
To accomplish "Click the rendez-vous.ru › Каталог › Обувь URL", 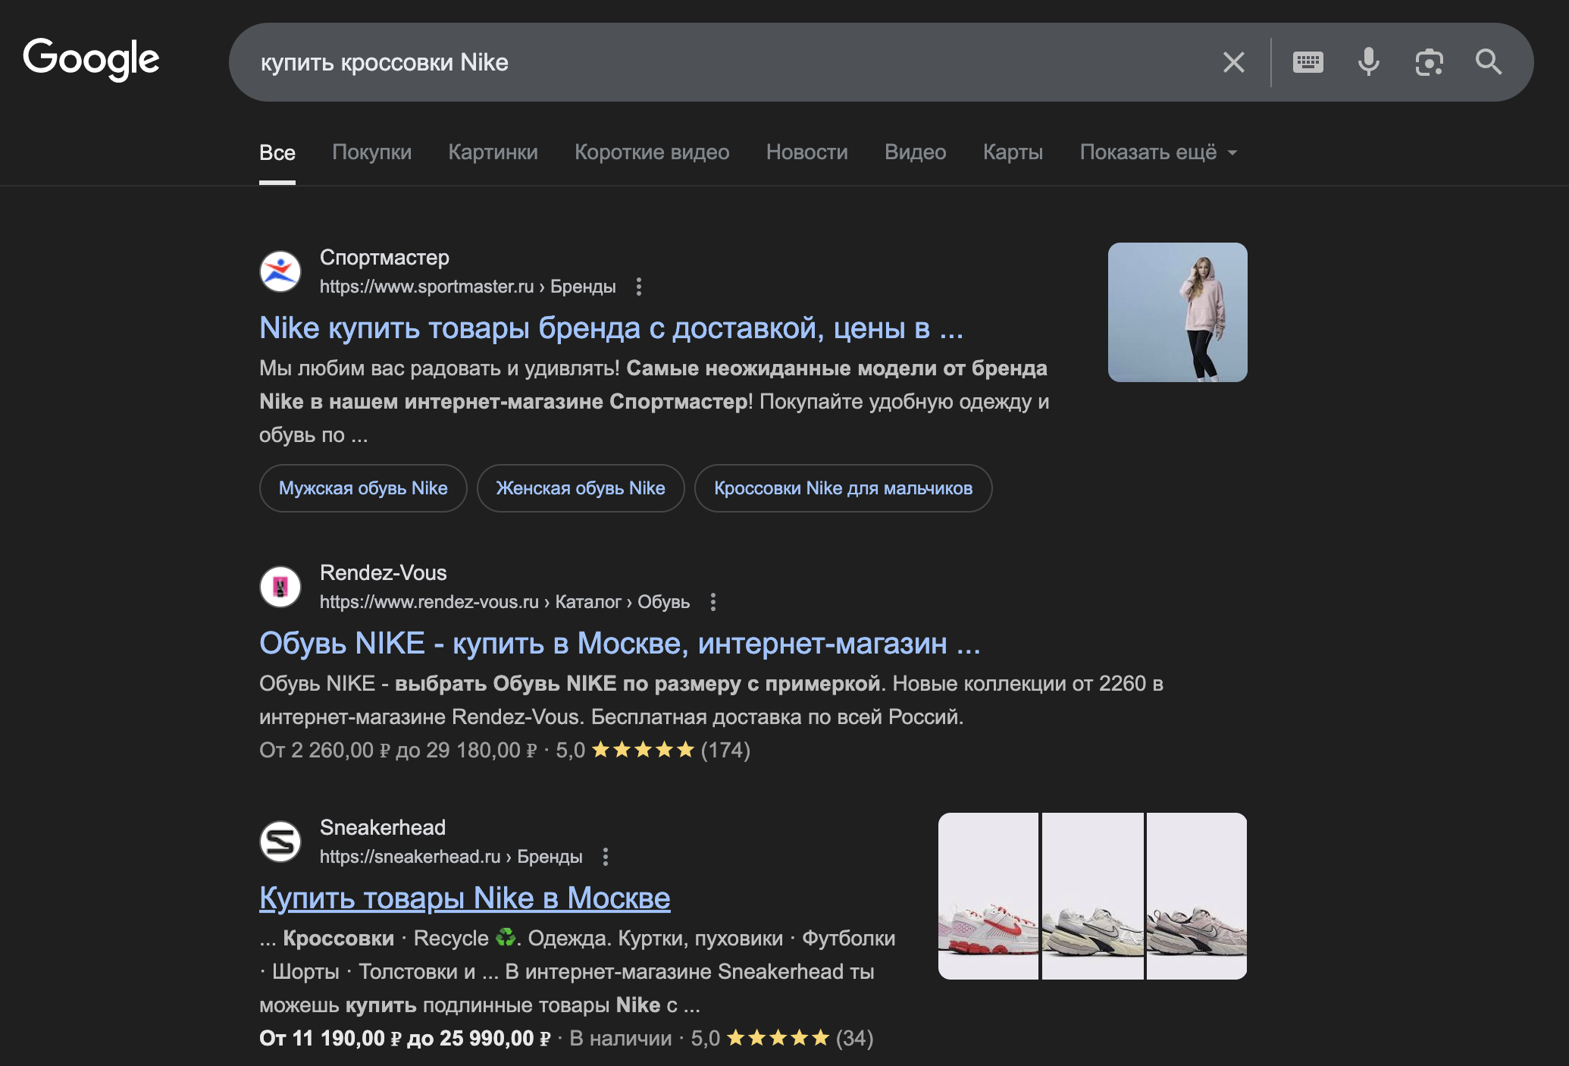I will 505,602.
